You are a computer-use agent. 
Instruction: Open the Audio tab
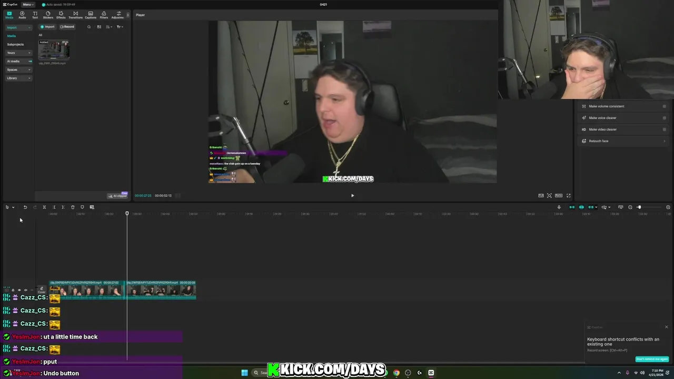tap(22, 15)
